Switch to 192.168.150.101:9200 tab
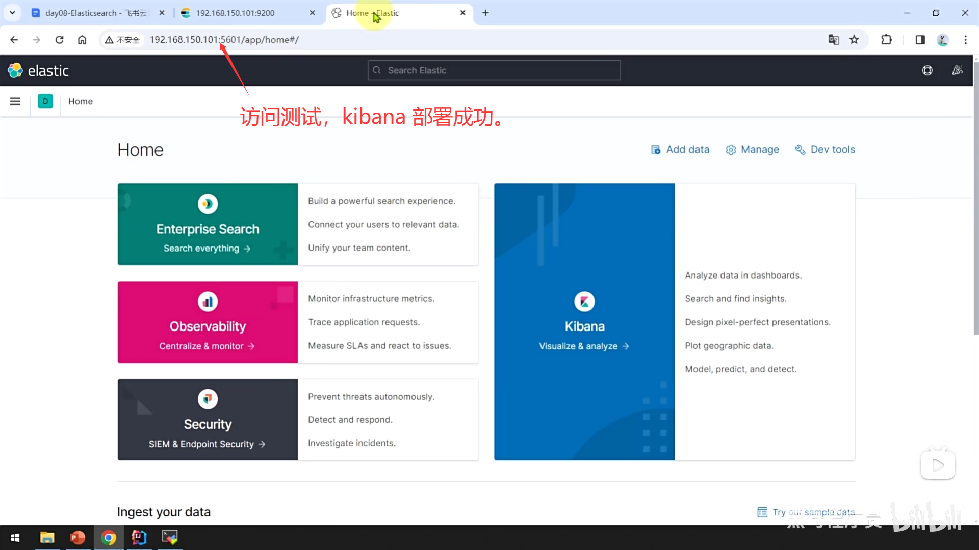 click(235, 13)
